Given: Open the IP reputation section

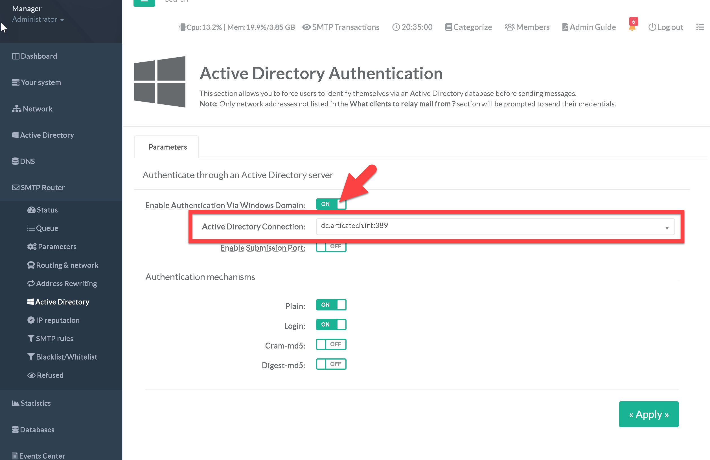Looking at the screenshot, I should [57, 320].
